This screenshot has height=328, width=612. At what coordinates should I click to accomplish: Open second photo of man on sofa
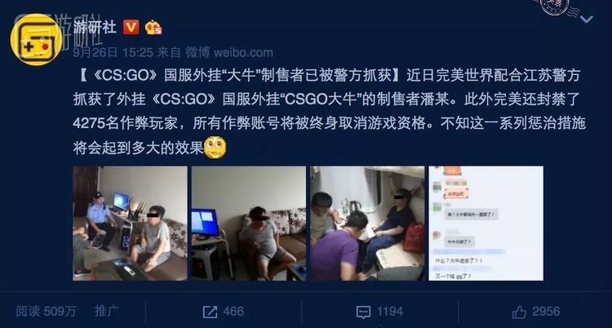tap(249, 224)
